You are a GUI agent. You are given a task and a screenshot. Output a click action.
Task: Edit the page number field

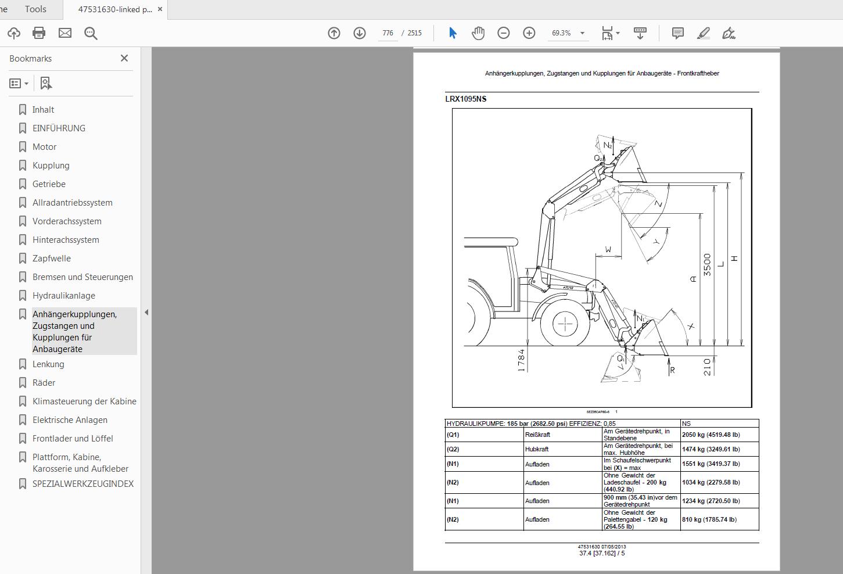click(387, 33)
